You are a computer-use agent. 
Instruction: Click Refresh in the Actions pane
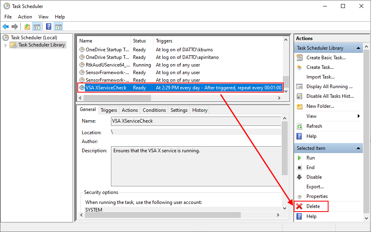(314, 126)
